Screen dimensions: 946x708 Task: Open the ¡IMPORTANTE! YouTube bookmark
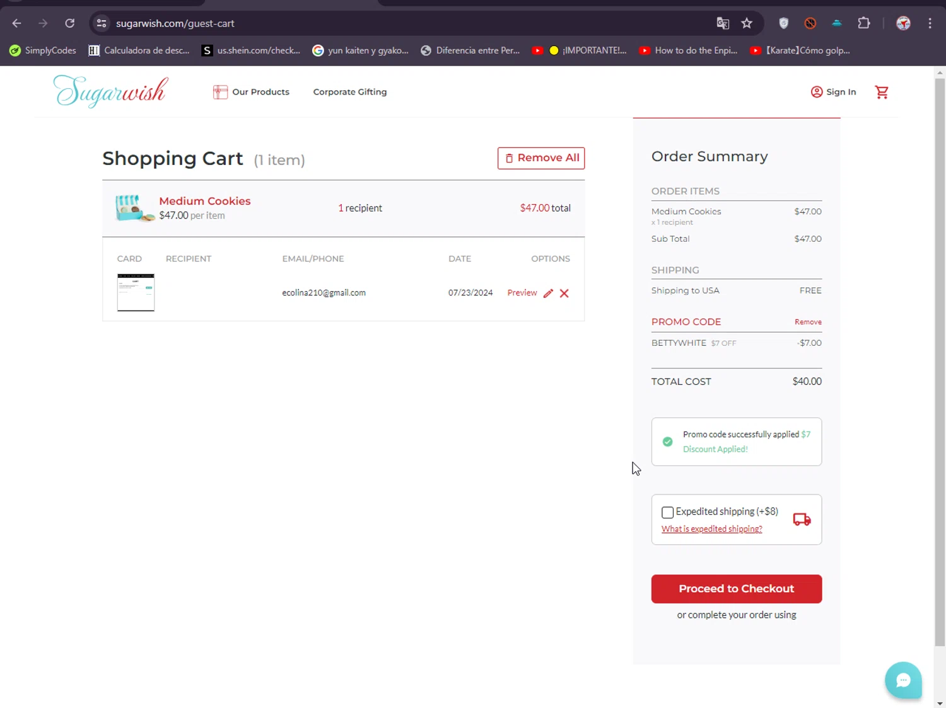pyautogui.click(x=580, y=50)
